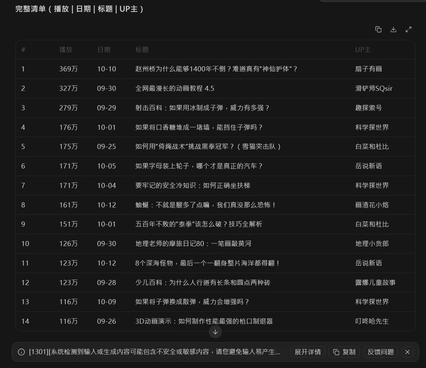The height and width of the screenshot is (368, 426).
Task: Click the date 09-25 in row 5
Action: pos(106,147)
